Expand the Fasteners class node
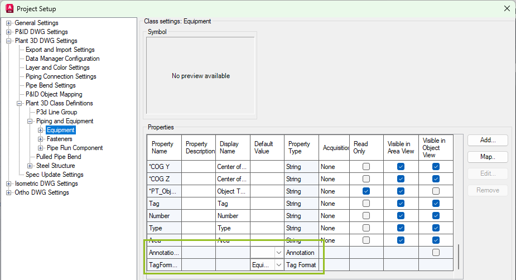Viewport: 516px width, 280px height. click(40, 139)
